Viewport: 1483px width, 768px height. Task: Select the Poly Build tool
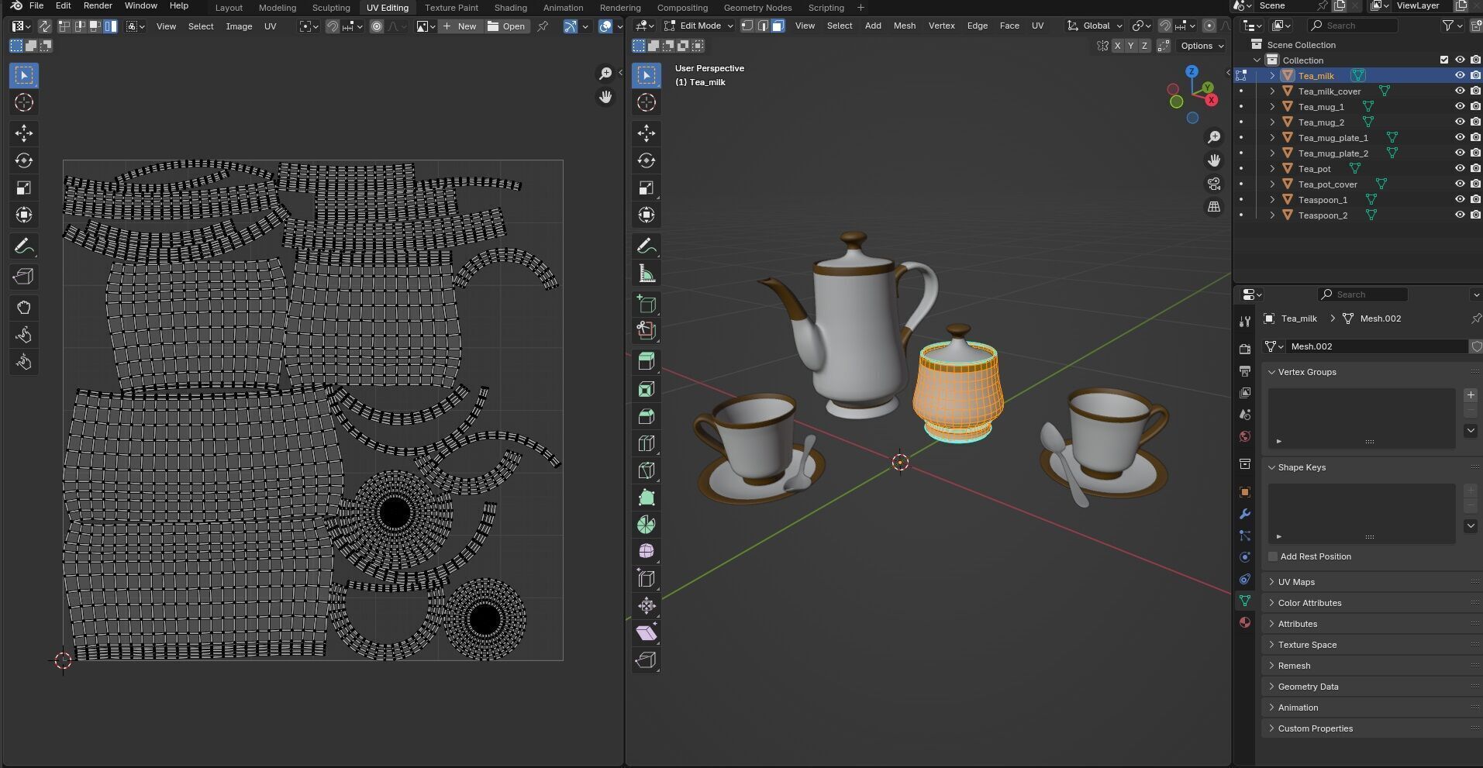pos(647,498)
